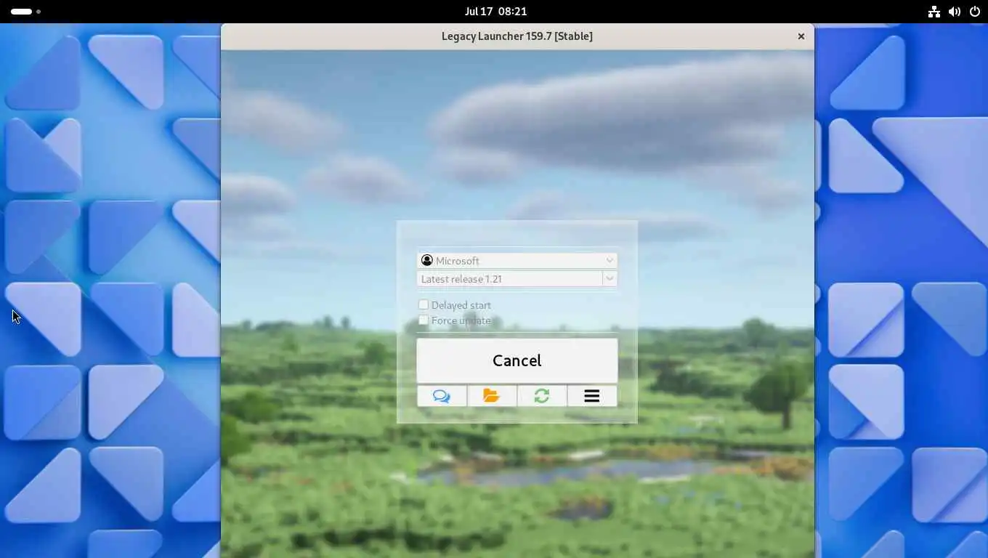Open the network status tray icon
The image size is (988, 558).
tap(934, 12)
